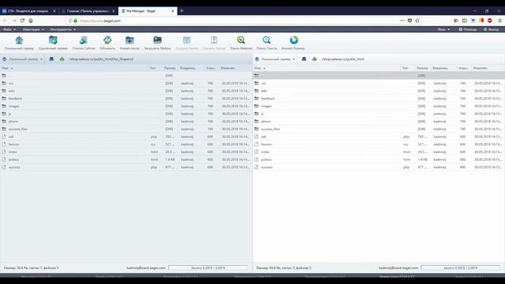Click browser reload icon

22,21
